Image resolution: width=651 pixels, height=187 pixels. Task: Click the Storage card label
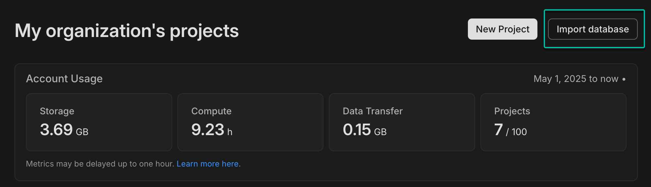point(57,111)
